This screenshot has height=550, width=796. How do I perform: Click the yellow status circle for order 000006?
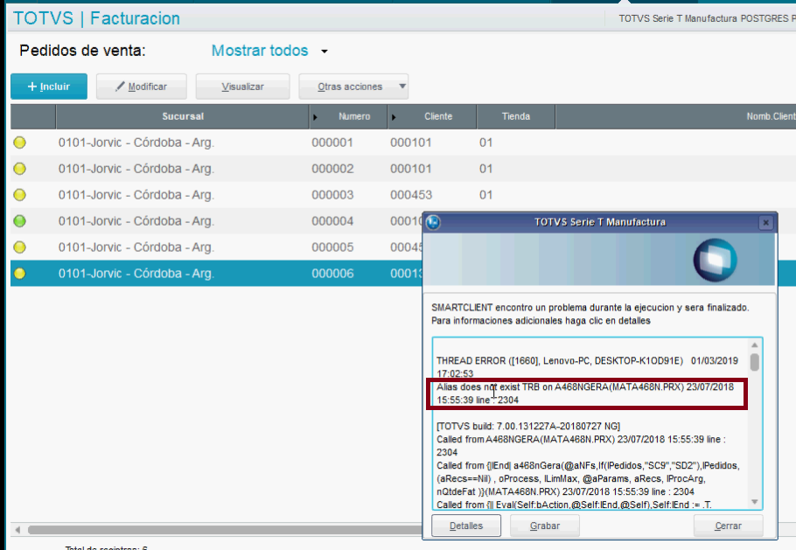pyautogui.click(x=20, y=274)
